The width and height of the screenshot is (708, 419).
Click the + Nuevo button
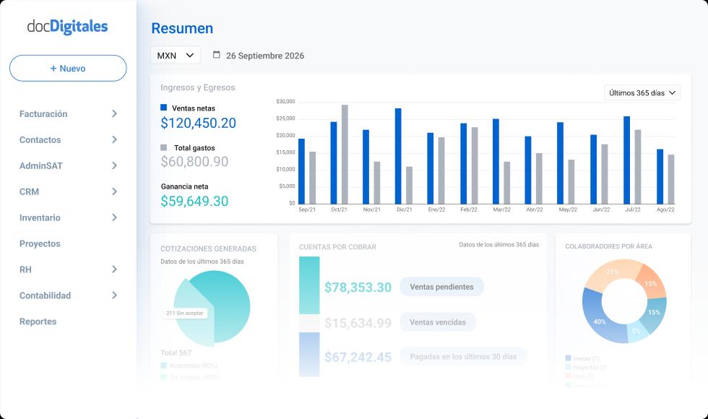[68, 68]
